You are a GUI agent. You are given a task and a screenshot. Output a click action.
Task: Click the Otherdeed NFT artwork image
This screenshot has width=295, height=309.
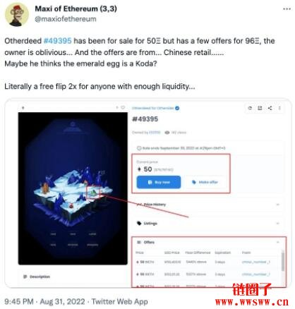pos(73,188)
